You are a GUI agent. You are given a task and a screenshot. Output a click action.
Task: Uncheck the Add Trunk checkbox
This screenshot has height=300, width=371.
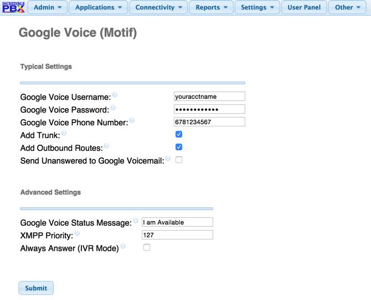pyautogui.click(x=179, y=134)
